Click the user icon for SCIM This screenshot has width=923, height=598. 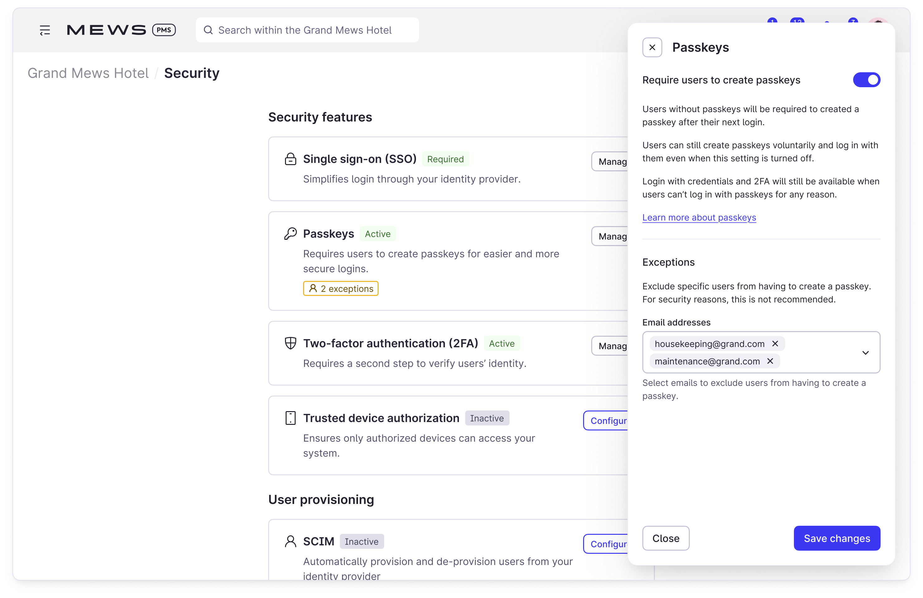(x=291, y=541)
